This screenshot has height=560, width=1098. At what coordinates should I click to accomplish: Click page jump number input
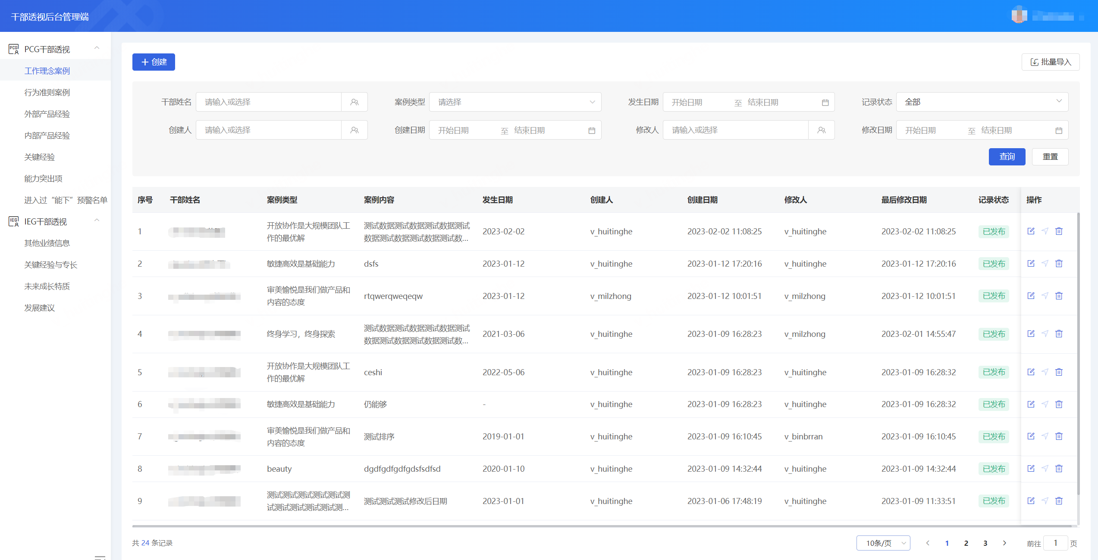[x=1055, y=543]
